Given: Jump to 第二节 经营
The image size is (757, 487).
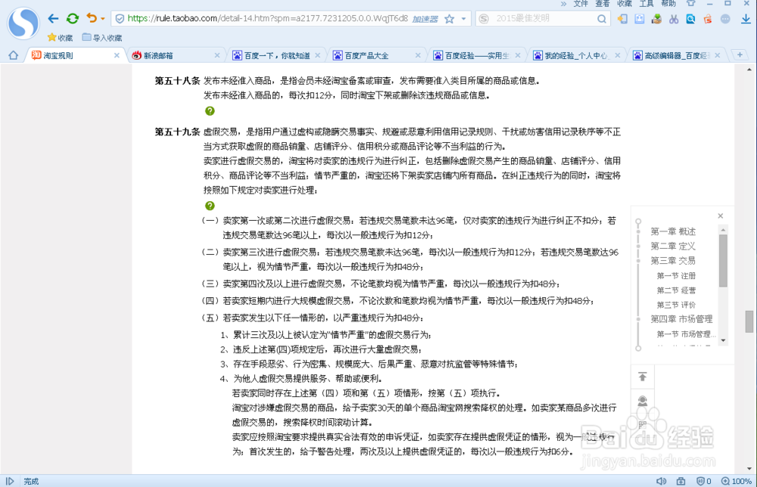Looking at the screenshot, I should (x=676, y=290).
